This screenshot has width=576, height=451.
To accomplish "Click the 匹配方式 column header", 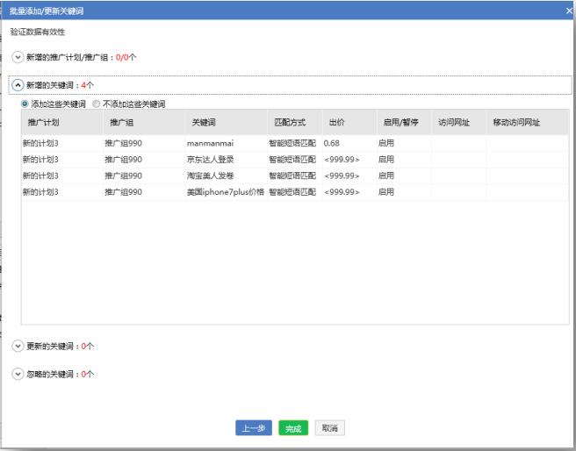I will [x=290, y=122].
